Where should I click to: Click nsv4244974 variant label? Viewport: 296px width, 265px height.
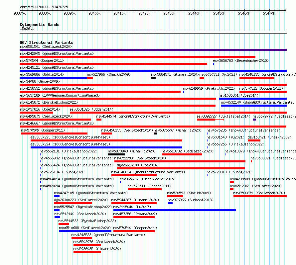133,116
